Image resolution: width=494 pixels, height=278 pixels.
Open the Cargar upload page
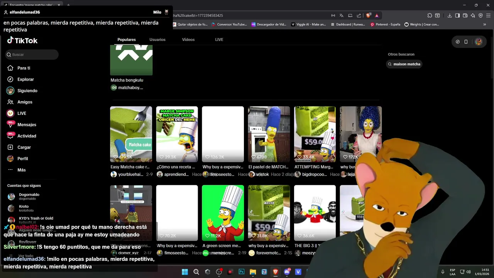coord(19,147)
